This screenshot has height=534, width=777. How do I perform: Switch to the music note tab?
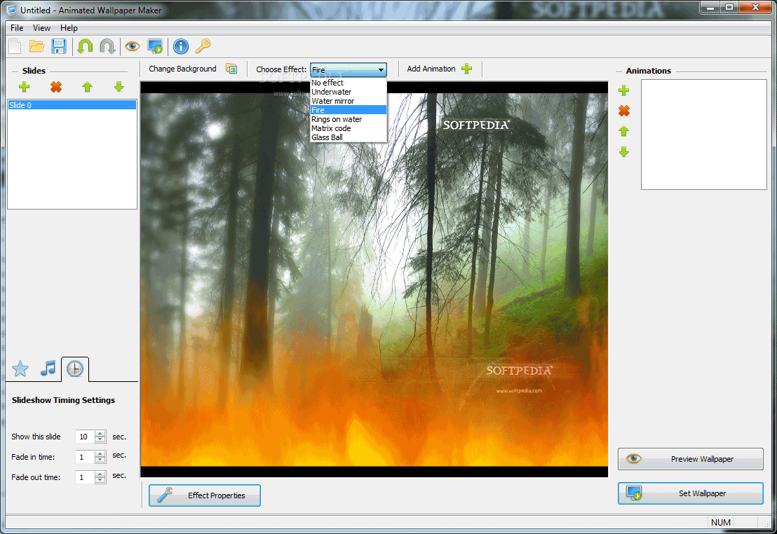point(48,368)
